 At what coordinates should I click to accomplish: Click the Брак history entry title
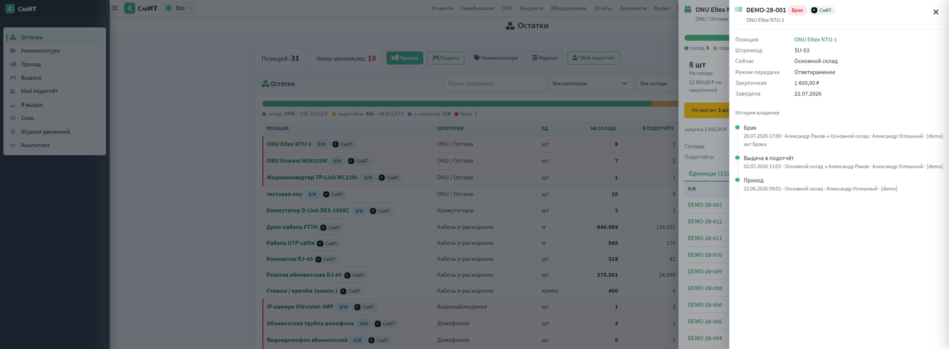750,128
